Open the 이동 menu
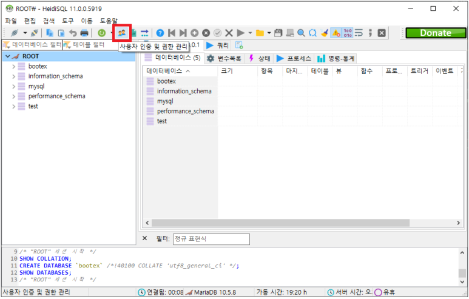Screen dimensions: 469x299 [x=87, y=21]
